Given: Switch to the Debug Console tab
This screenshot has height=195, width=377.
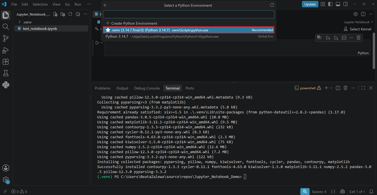Looking at the screenshot, I should tap(147, 88).
